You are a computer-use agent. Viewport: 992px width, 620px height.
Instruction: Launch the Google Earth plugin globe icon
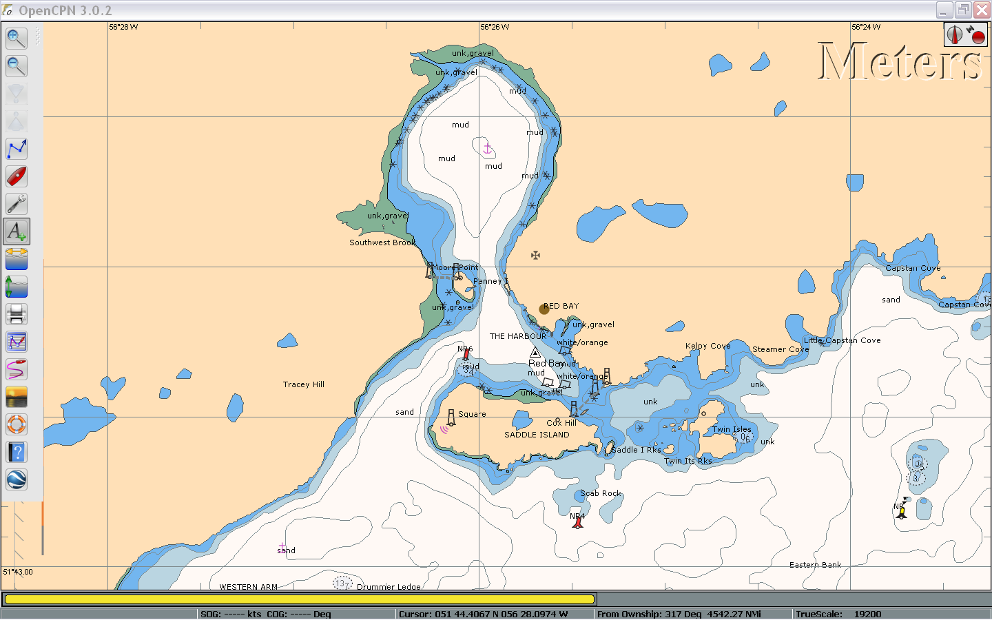pos(17,479)
